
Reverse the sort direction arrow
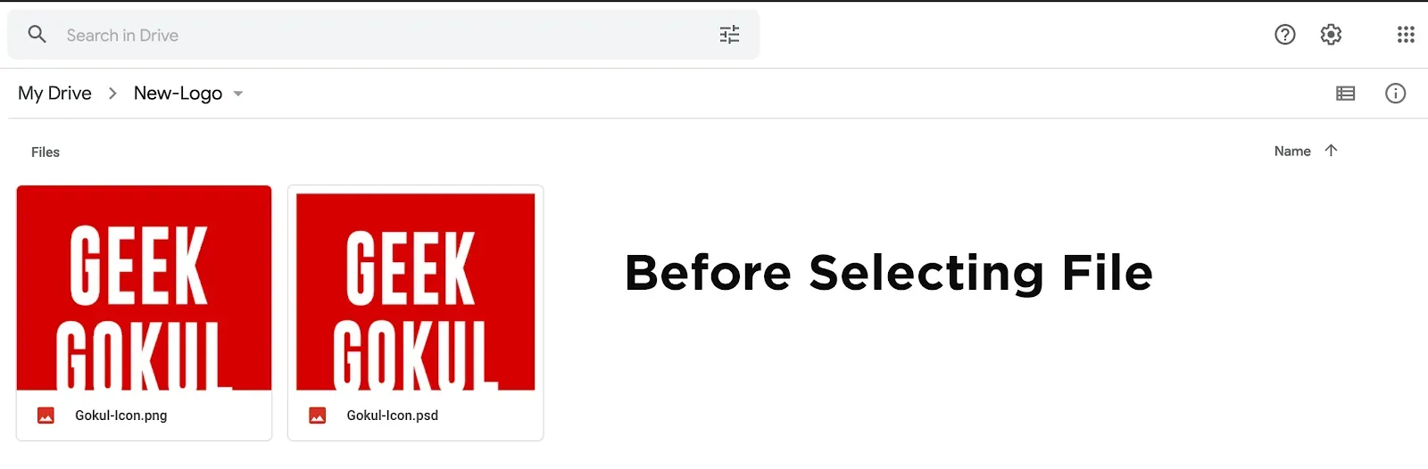[1331, 151]
